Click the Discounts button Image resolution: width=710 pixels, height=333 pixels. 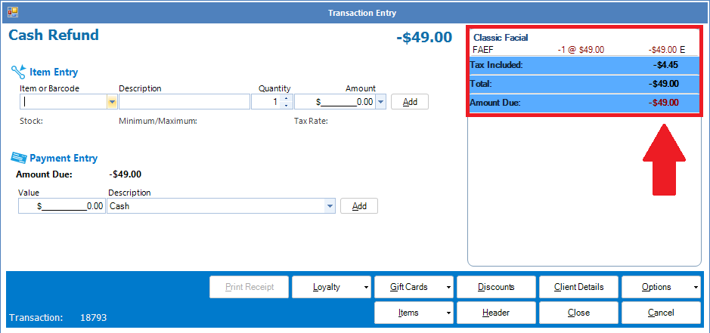[496, 287]
